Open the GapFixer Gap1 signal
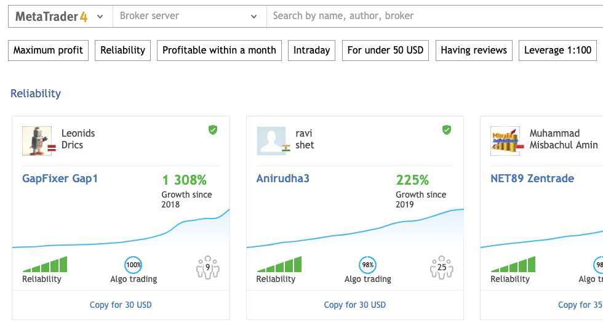Viewport: 603px width, 330px height. click(x=60, y=179)
